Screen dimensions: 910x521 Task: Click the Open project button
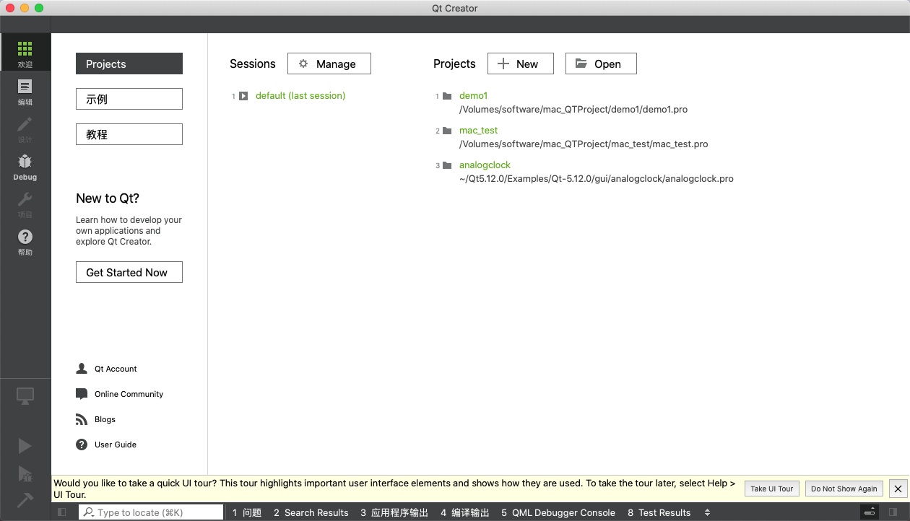pos(601,64)
